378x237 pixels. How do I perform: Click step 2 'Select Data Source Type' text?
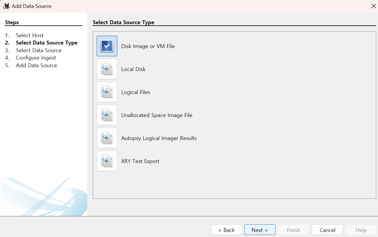point(47,43)
